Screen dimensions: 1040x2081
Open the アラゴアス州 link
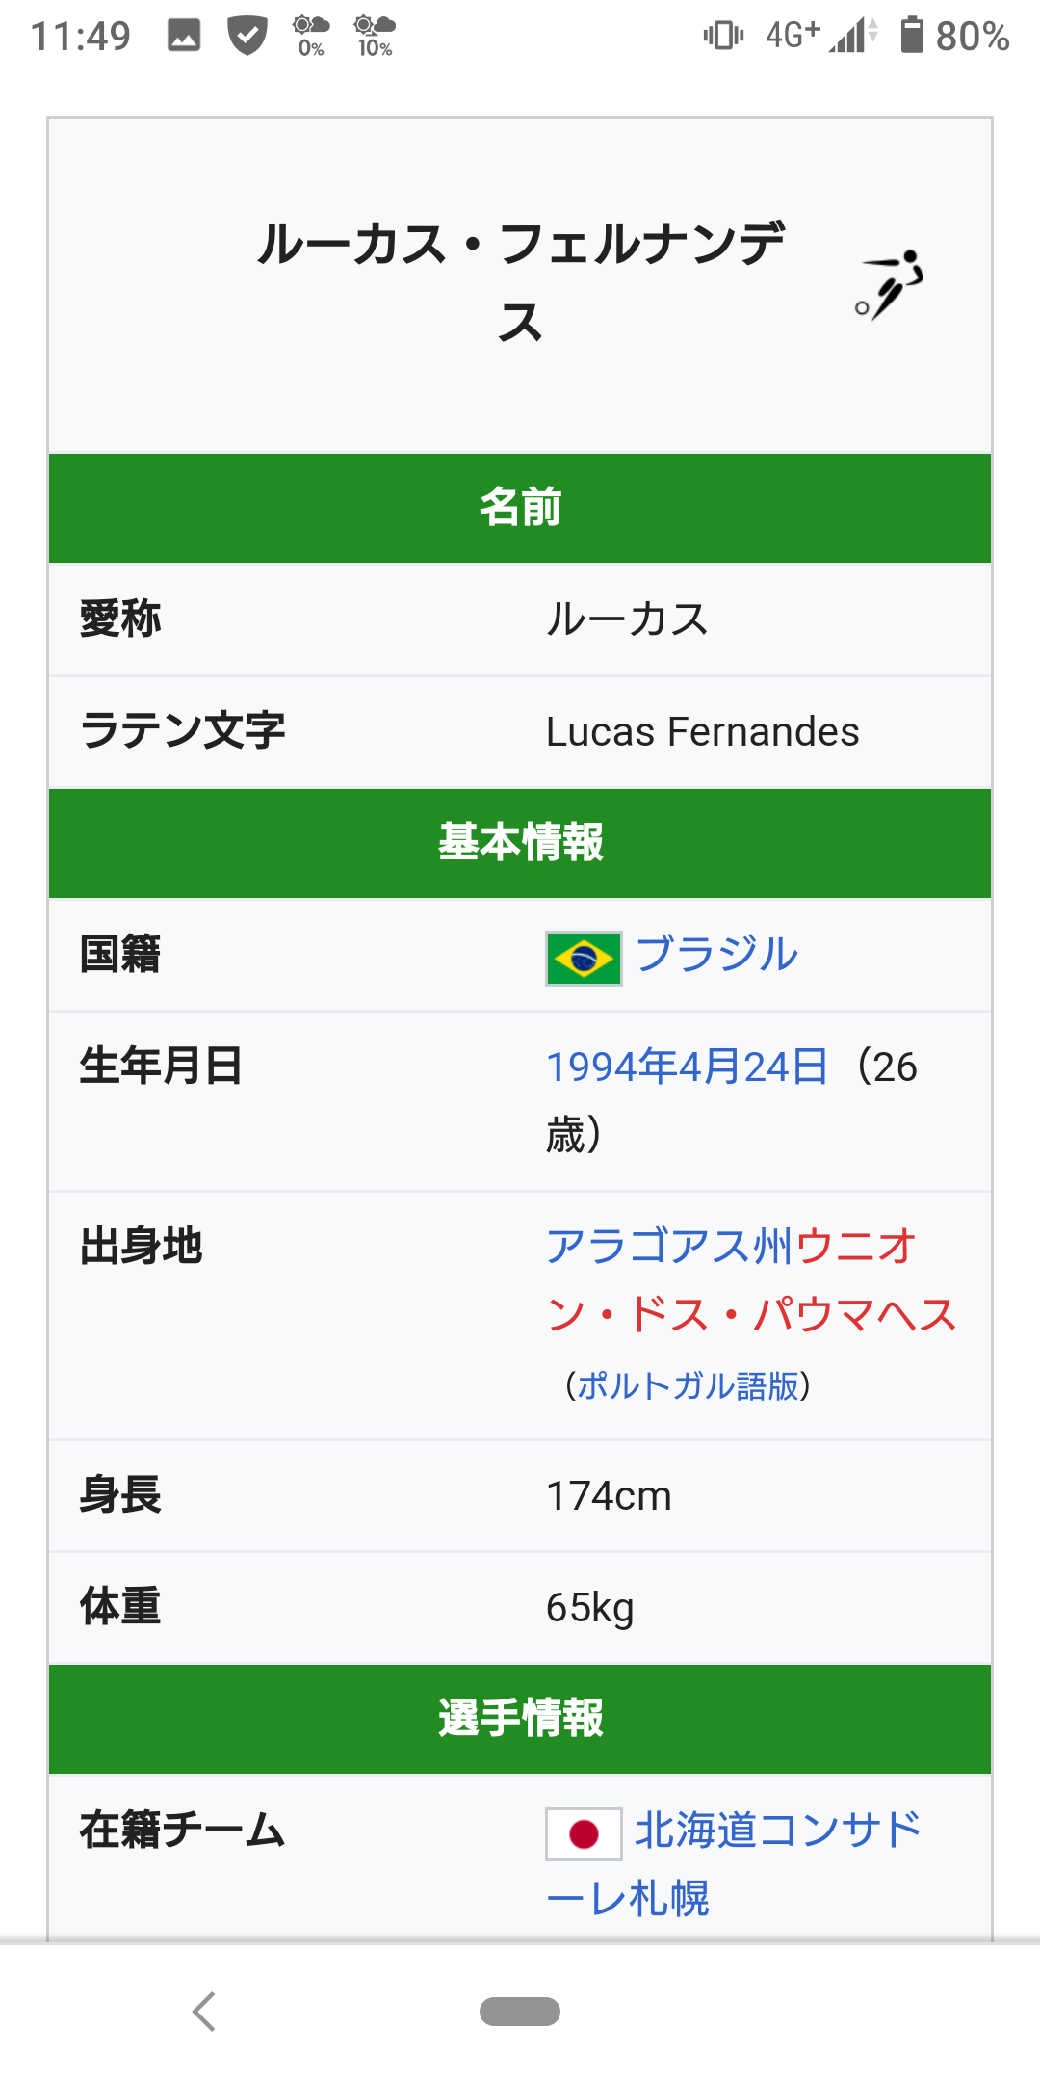669,1247
